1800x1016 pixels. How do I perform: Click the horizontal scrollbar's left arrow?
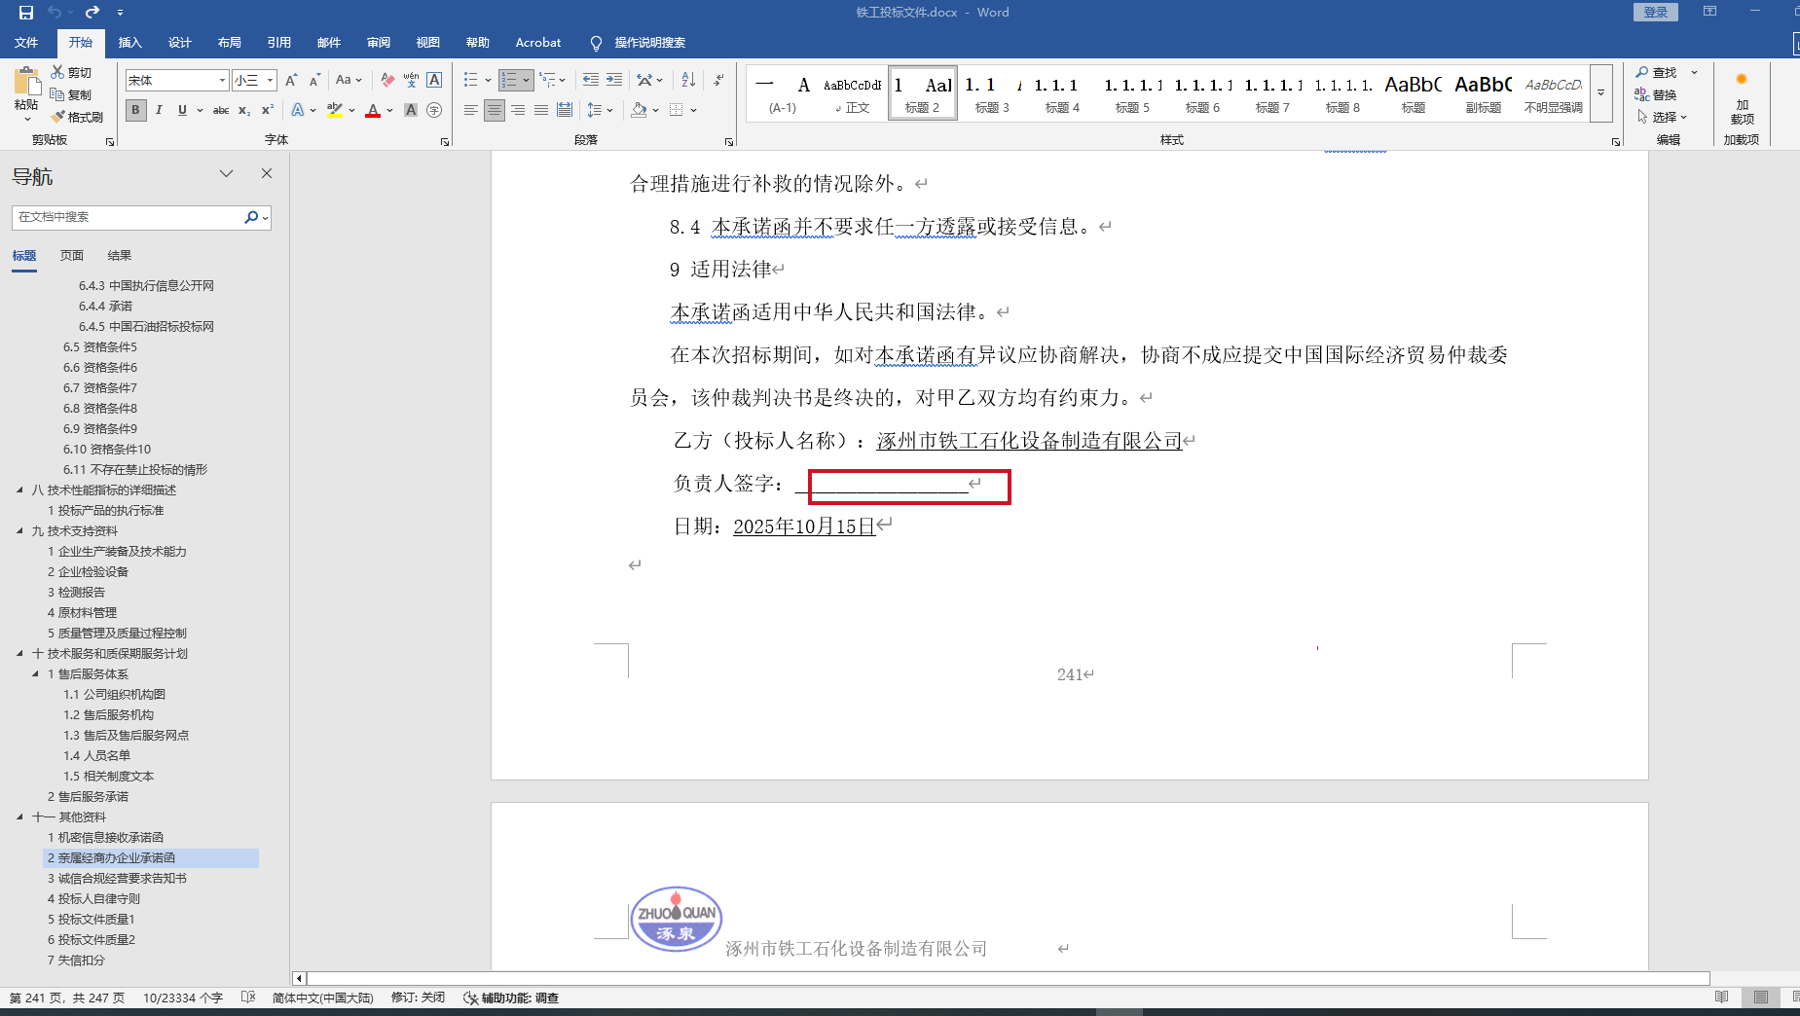click(x=299, y=978)
